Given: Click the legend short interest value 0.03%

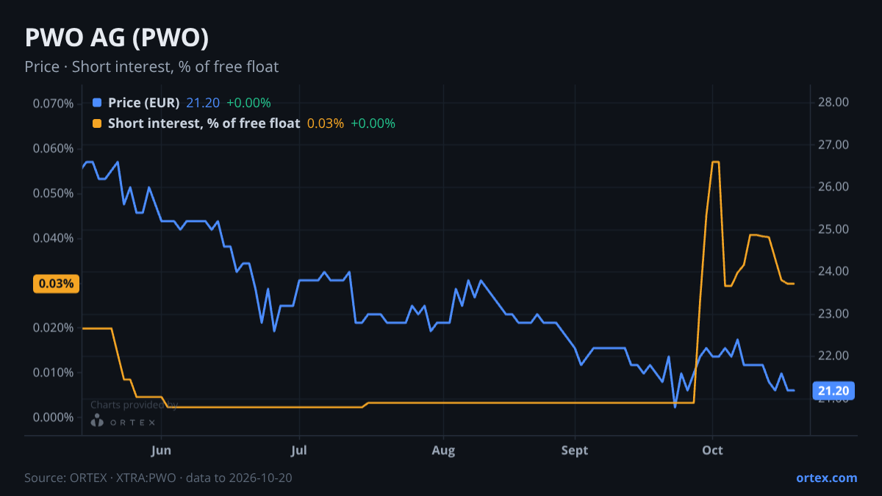Looking at the screenshot, I should pos(326,123).
